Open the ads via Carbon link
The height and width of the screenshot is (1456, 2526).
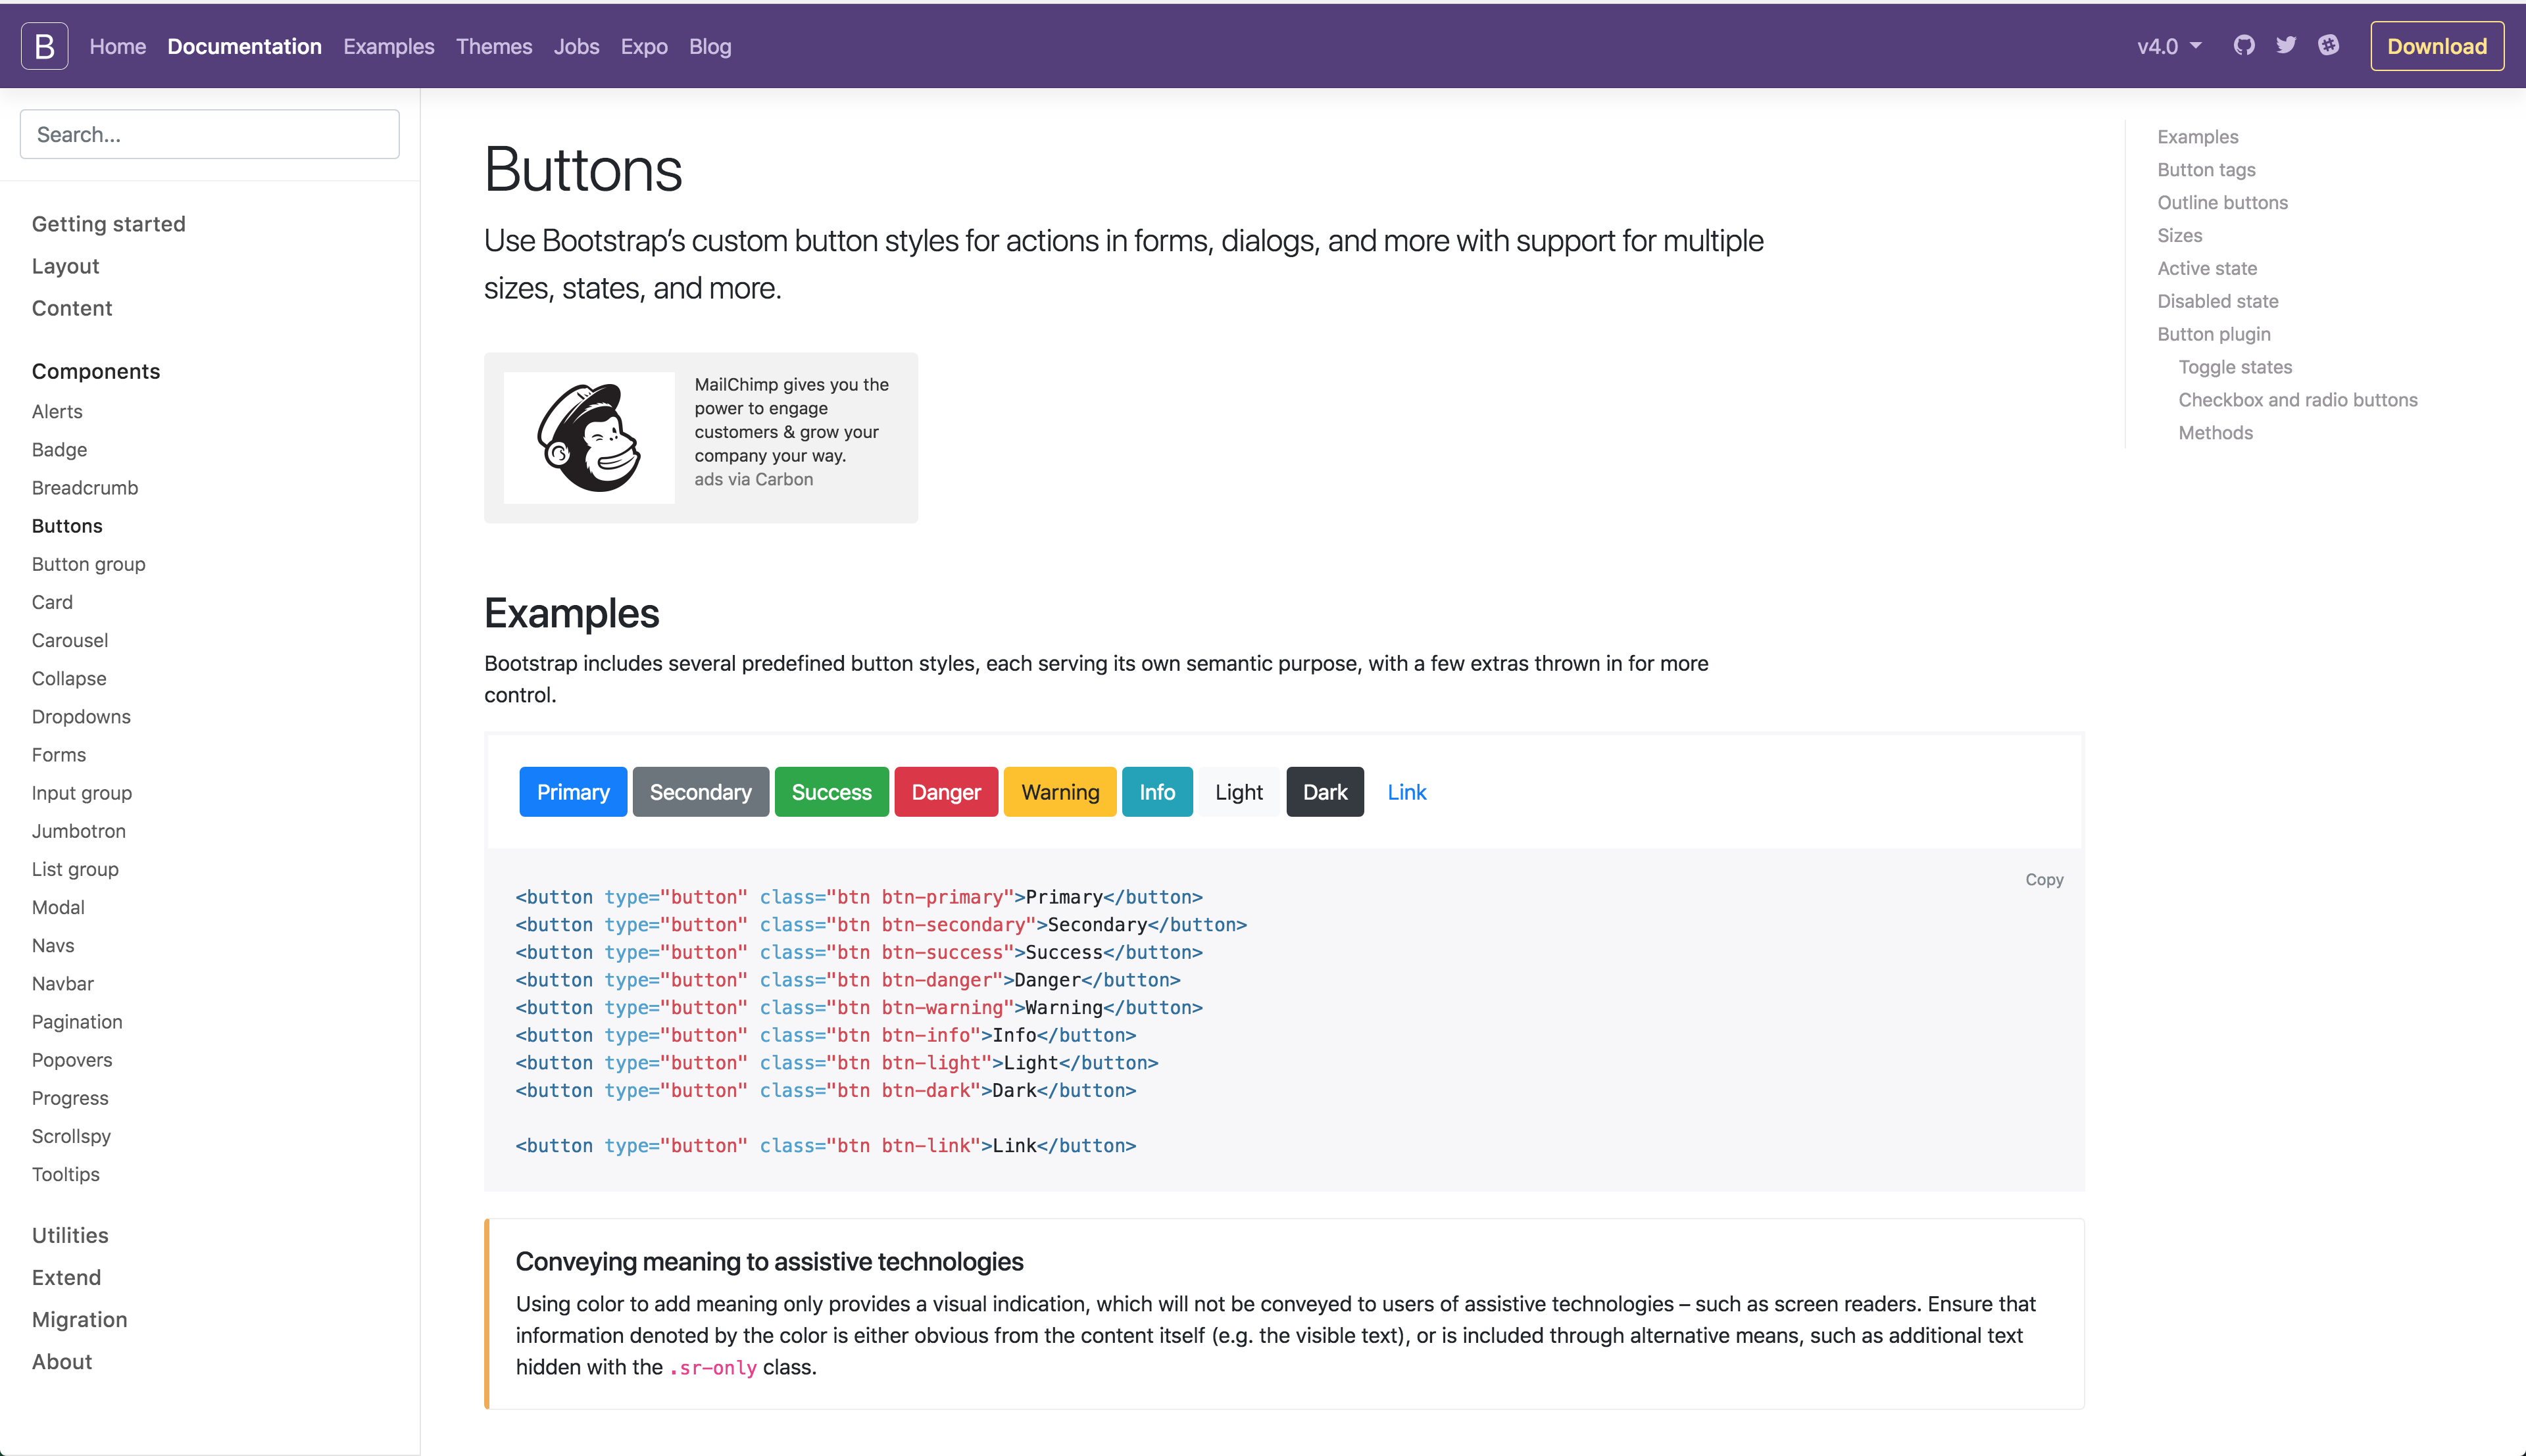pyautogui.click(x=754, y=479)
